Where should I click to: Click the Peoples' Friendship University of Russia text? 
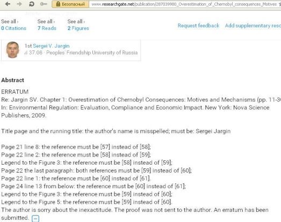pos(92,53)
